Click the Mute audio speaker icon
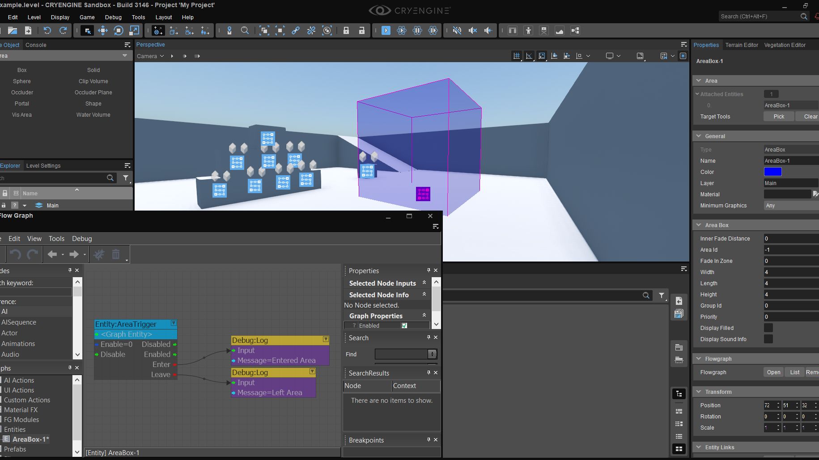 [472, 30]
